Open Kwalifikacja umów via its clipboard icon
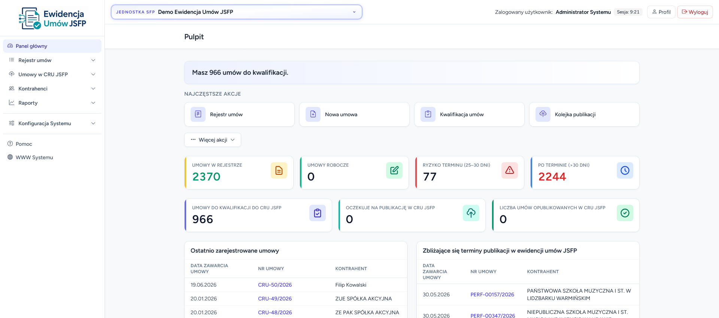The width and height of the screenshot is (719, 318). pos(428,114)
